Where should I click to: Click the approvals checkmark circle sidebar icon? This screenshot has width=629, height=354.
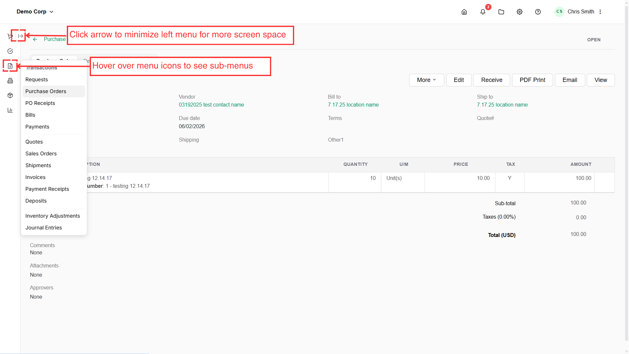(x=10, y=51)
